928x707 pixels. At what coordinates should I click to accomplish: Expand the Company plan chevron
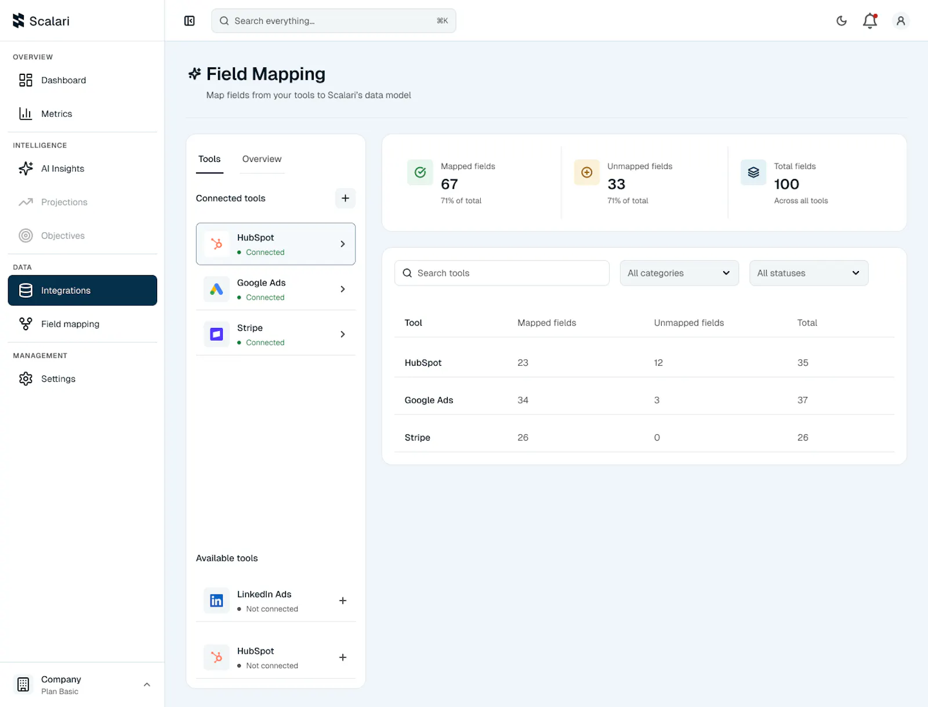pyautogui.click(x=147, y=684)
